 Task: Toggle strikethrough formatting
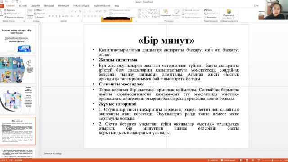pyautogui.click(x=63, y=16)
